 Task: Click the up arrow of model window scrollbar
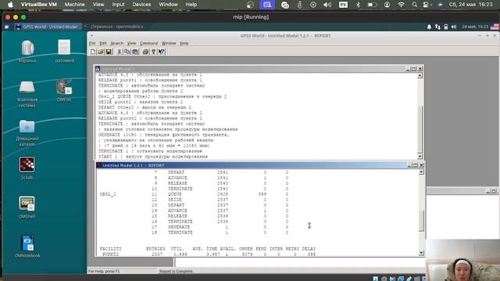[x=420, y=76]
